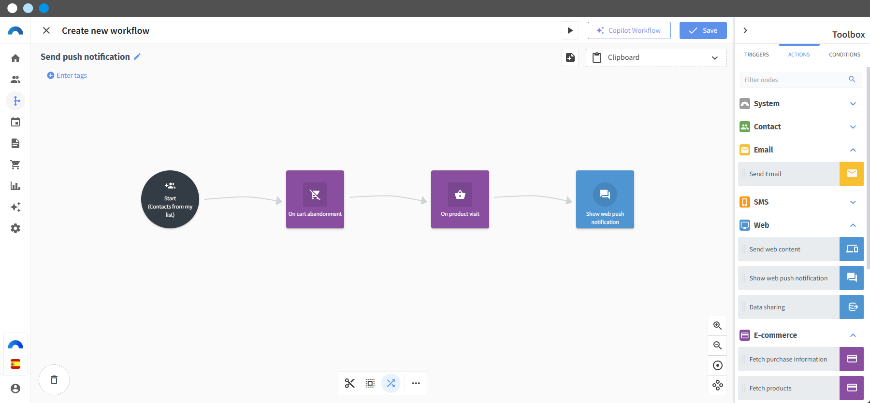Image resolution: width=870 pixels, height=403 pixels.
Task: Open the Workflows branch icon in the sidebar
Action: [x=15, y=101]
